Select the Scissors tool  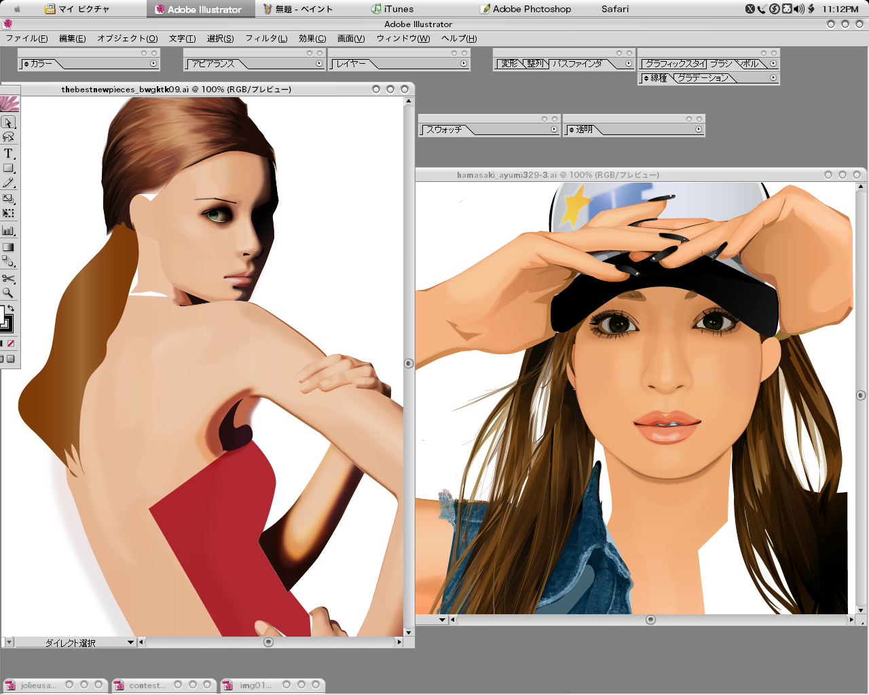(x=8, y=278)
